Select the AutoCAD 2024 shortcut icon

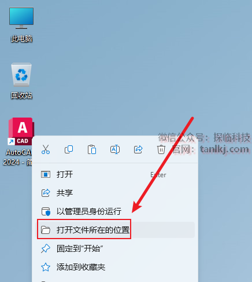coord(19,141)
